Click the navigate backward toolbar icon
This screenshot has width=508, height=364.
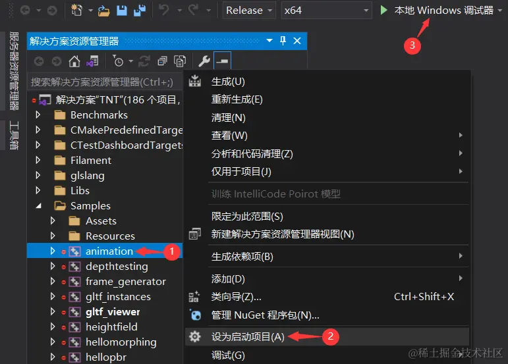tap(25, 11)
